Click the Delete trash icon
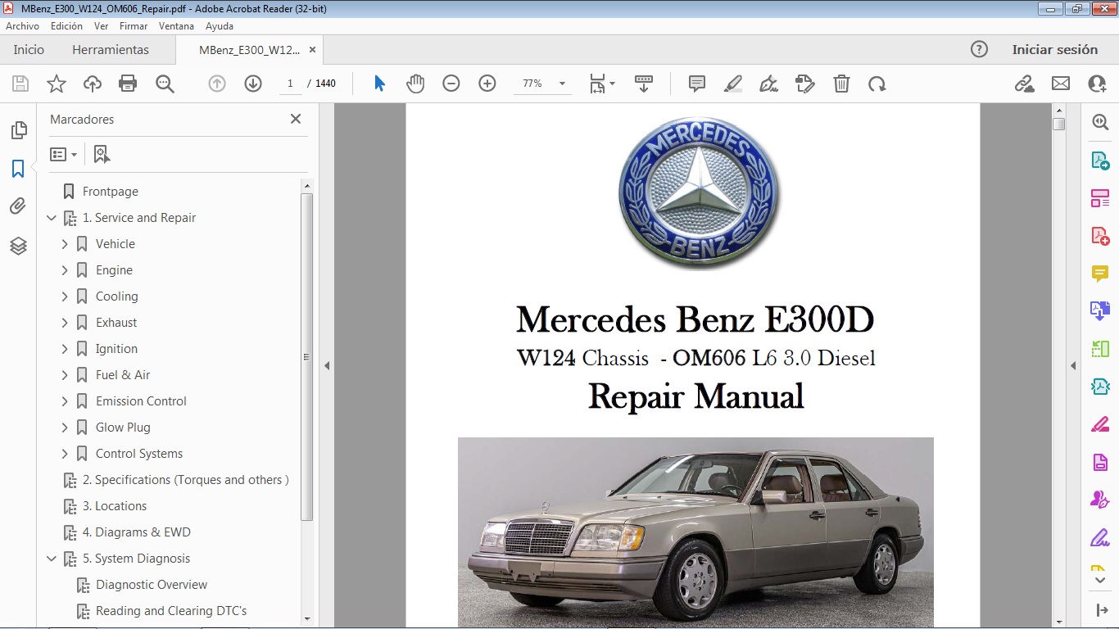Image resolution: width=1119 pixels, height=629 pixels. [841, 84]
